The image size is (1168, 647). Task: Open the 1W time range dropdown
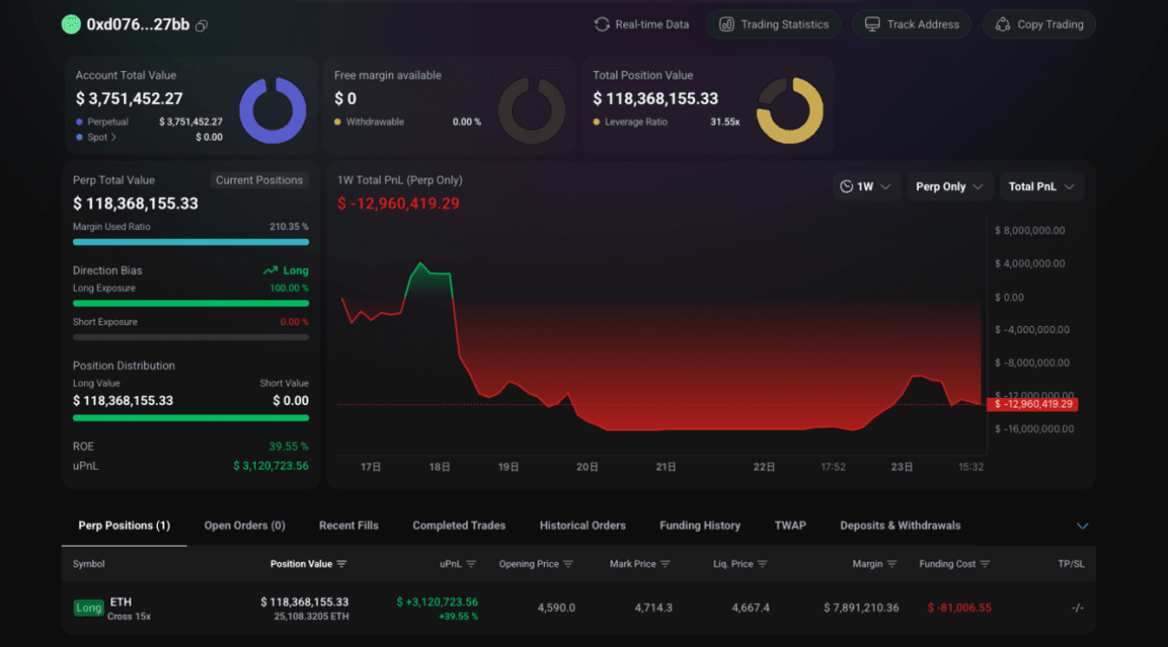tap(867, 186)
